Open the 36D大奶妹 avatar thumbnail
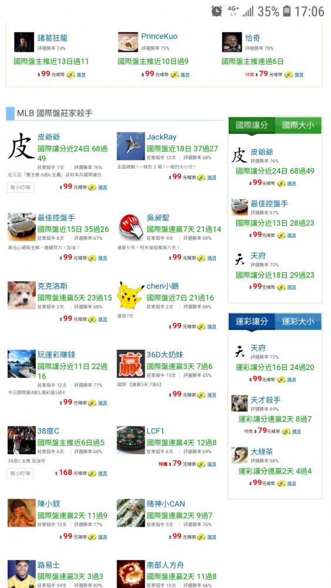The image size is (331, 588). coord(131,364)
